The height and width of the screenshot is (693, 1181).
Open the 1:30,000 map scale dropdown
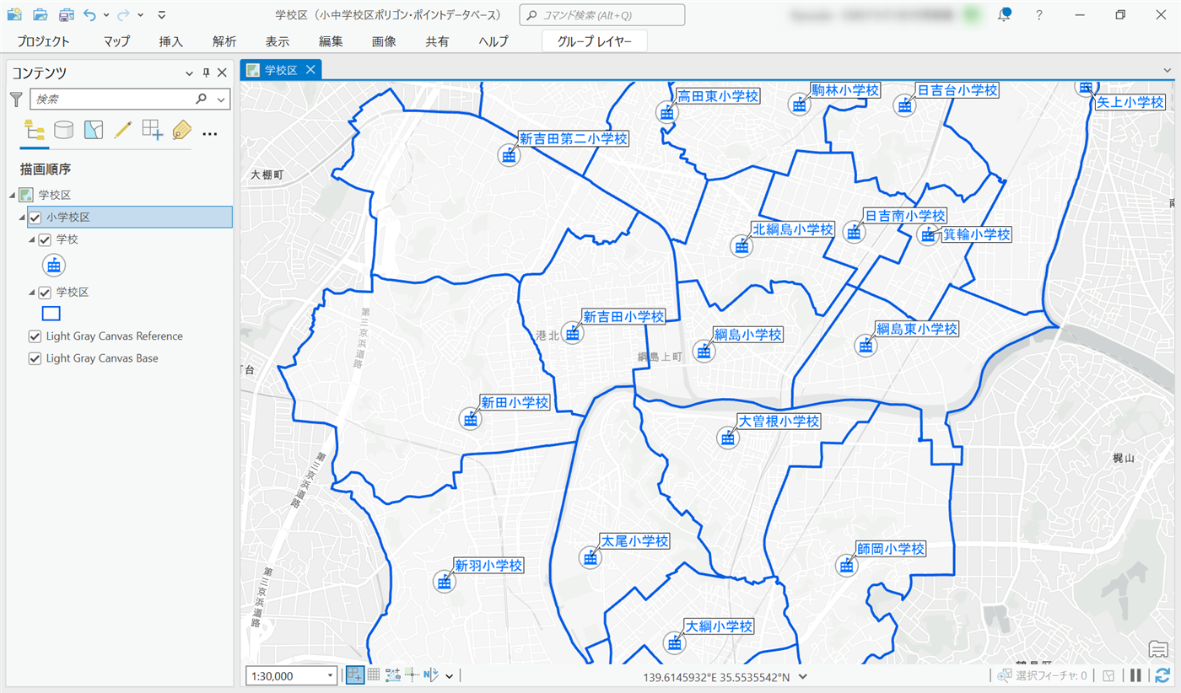[331, 676]
